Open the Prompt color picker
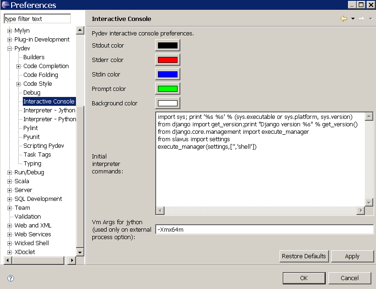Viewport: 376px width, 289px height. 167,89
